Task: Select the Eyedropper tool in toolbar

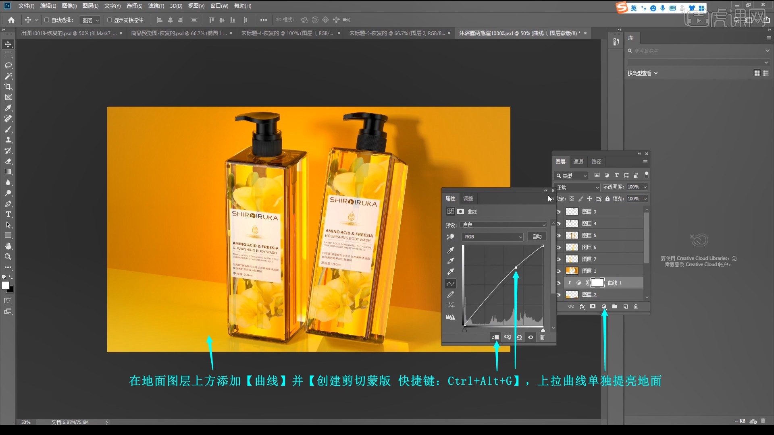Action: coord(8,108)
